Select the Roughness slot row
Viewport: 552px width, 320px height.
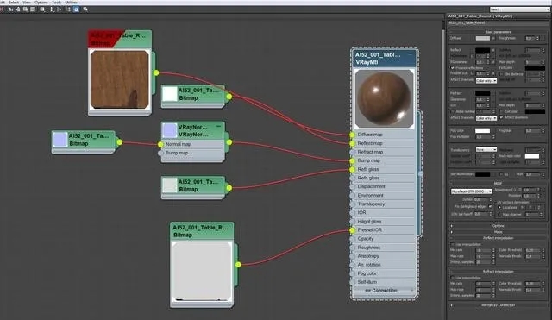click(x=384, y=248)
